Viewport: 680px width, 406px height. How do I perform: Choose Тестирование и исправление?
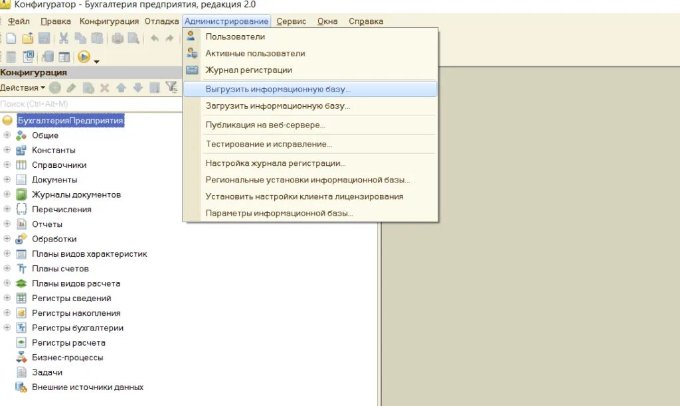pyautogui.click(x=311, y=144)
